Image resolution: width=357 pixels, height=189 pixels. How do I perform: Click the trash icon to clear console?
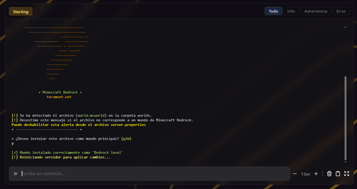click(x=329, y=174)
